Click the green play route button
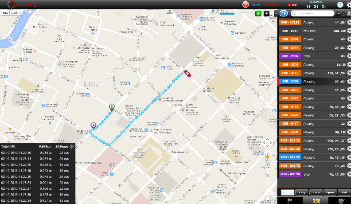Image resolution: width=351 pixels, height=204 pixels. [258, 13]
